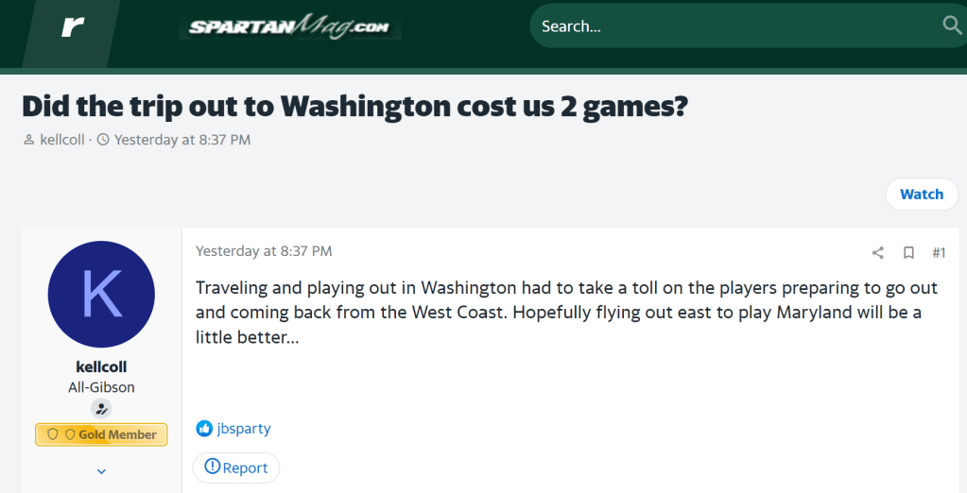The width and height of the screenshot is (967, 493).
Task: Click the thread start time below title
Action: [182, 140]
